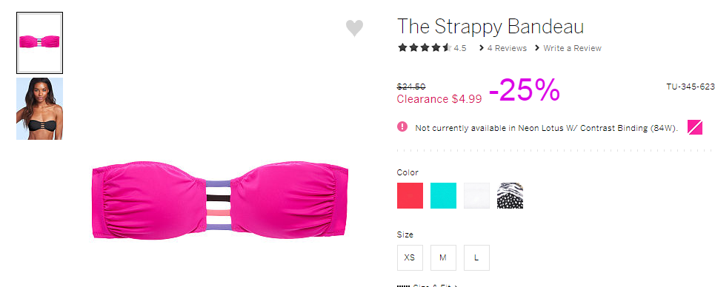Click the star rating icons

click(x=425, y=47)
